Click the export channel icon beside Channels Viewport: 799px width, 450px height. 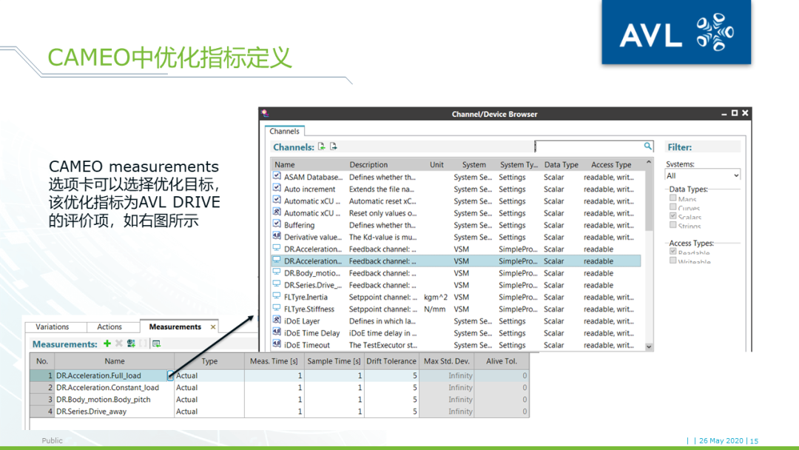click(332, 147)
